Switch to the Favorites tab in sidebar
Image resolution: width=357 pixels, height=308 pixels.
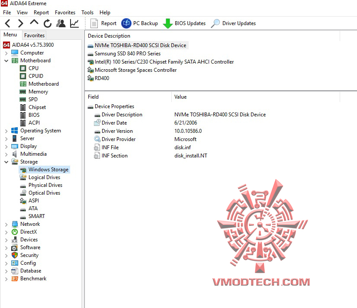pos(34,35)
